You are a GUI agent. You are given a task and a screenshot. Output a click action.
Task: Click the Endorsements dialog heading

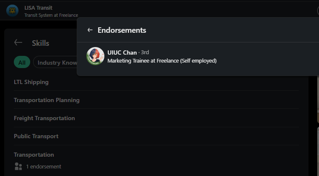122,30
